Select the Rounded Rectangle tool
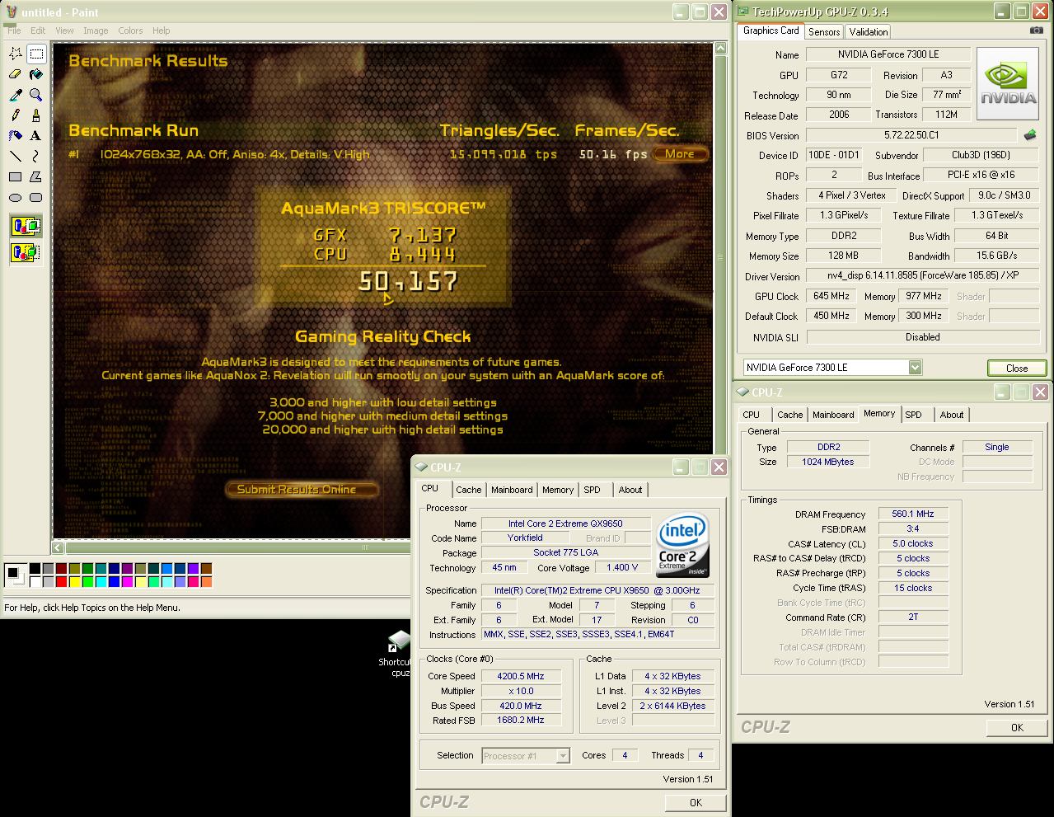 (36, 197)
